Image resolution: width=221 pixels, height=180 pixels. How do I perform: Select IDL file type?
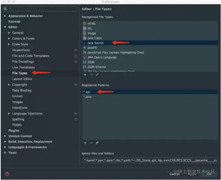pos(150,28)
